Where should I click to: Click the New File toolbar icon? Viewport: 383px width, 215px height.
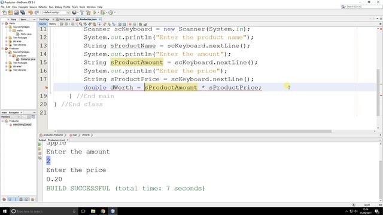pos(4,13)
